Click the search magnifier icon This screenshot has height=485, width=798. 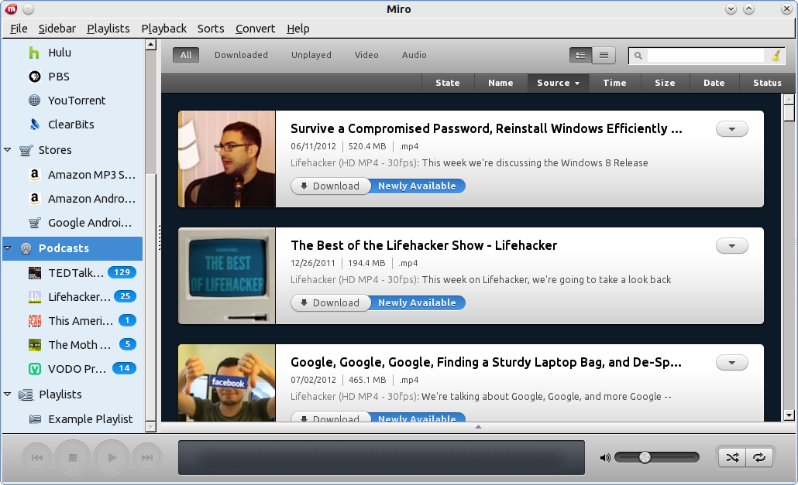638,56
